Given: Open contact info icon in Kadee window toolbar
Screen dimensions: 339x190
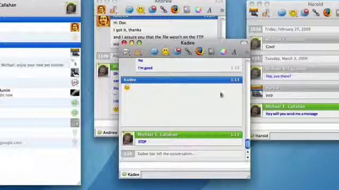Looking at the screenshot, I should tap(127, 52).
